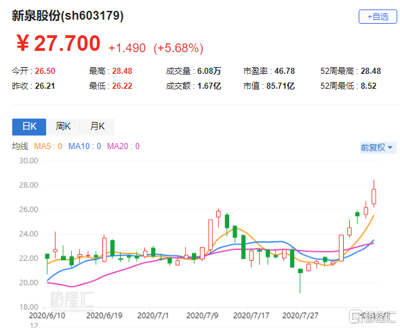Click the percent change (+5.68%)
Image resolution: width=400 pixels, height=328 pixels.
point(178,48)
